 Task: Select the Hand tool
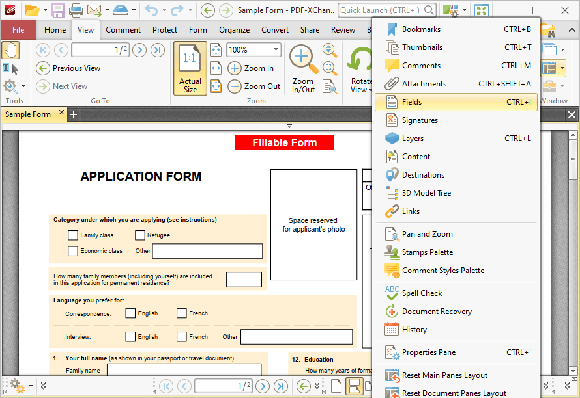coord(10,50)
